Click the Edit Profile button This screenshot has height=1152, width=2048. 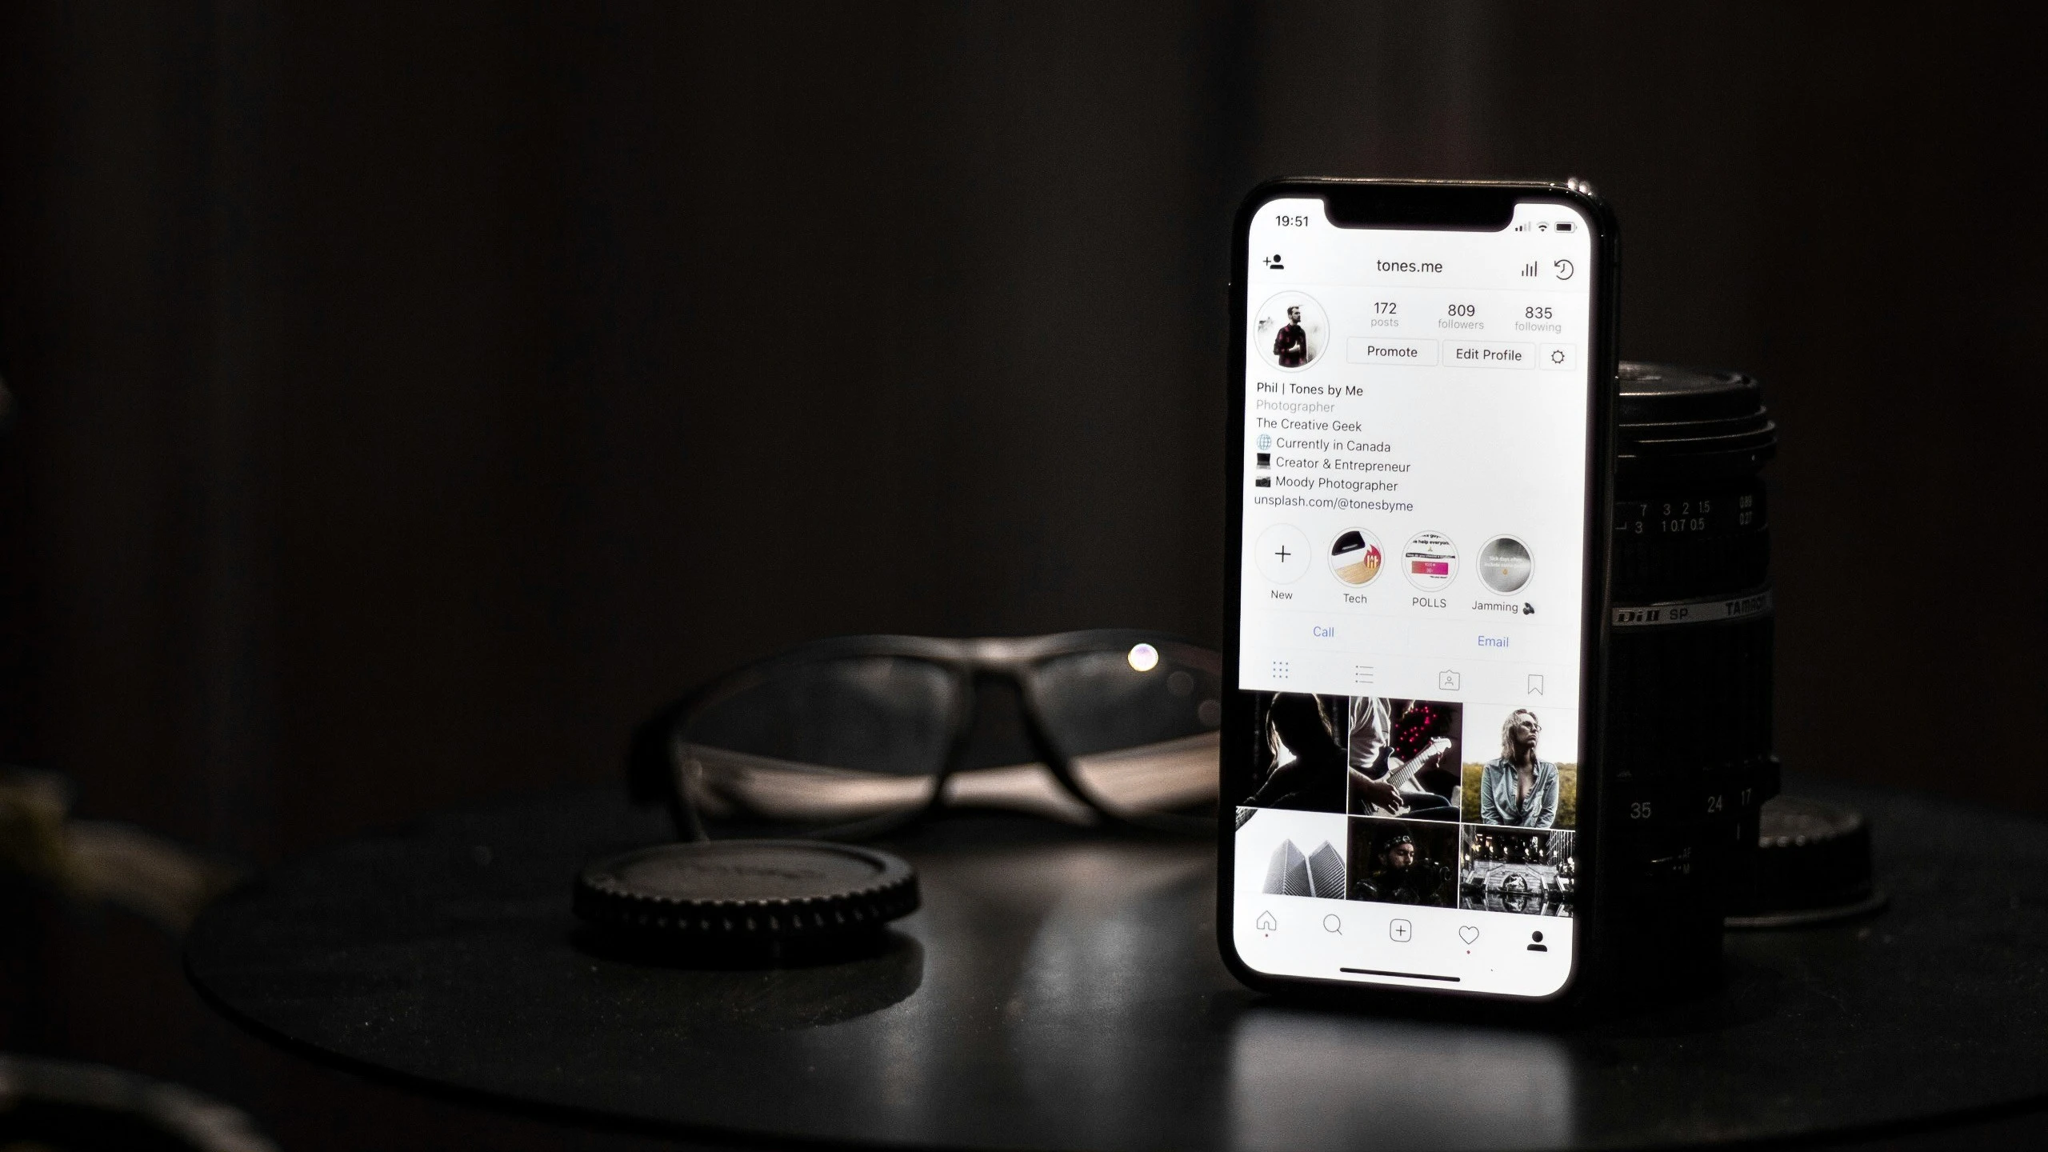(x=1486, y=353)
